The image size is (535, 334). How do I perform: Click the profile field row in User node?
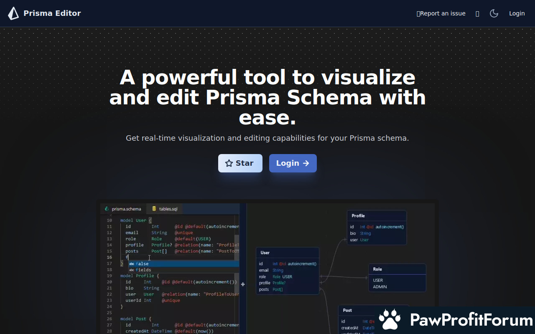point(288,283)
